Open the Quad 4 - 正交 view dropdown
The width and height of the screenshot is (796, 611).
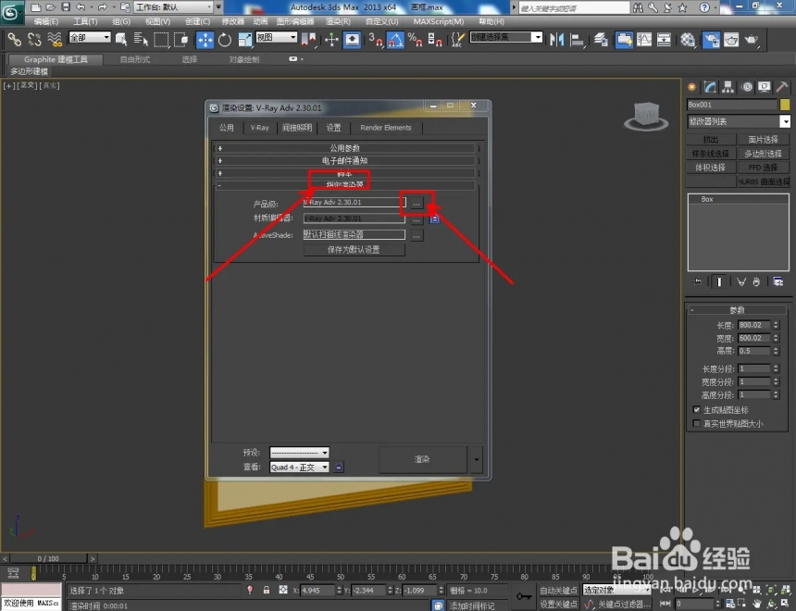[x=299, y=467]
